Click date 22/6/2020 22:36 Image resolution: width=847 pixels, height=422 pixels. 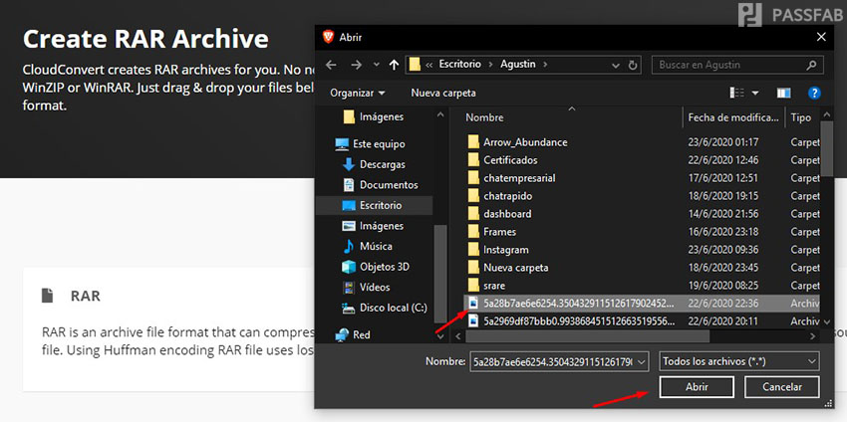click(x=722, y=304)
